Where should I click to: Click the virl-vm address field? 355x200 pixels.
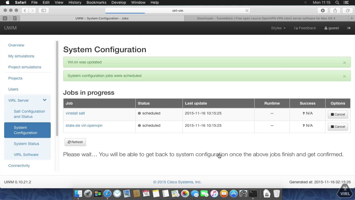coord(177,11)
